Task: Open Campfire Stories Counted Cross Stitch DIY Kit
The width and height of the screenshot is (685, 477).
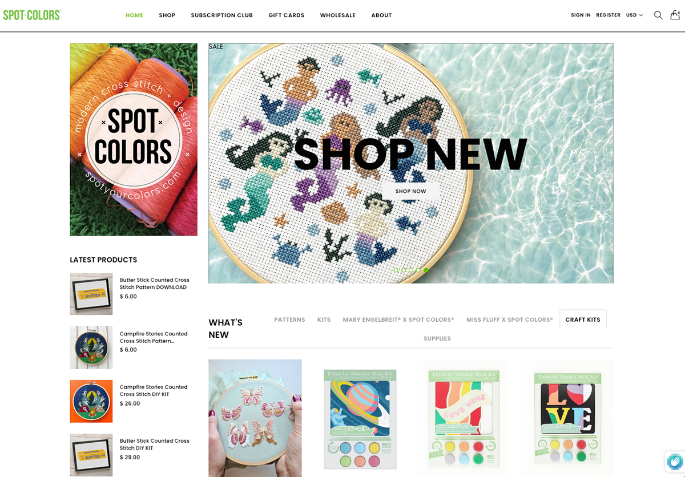Action: [154, 390]
